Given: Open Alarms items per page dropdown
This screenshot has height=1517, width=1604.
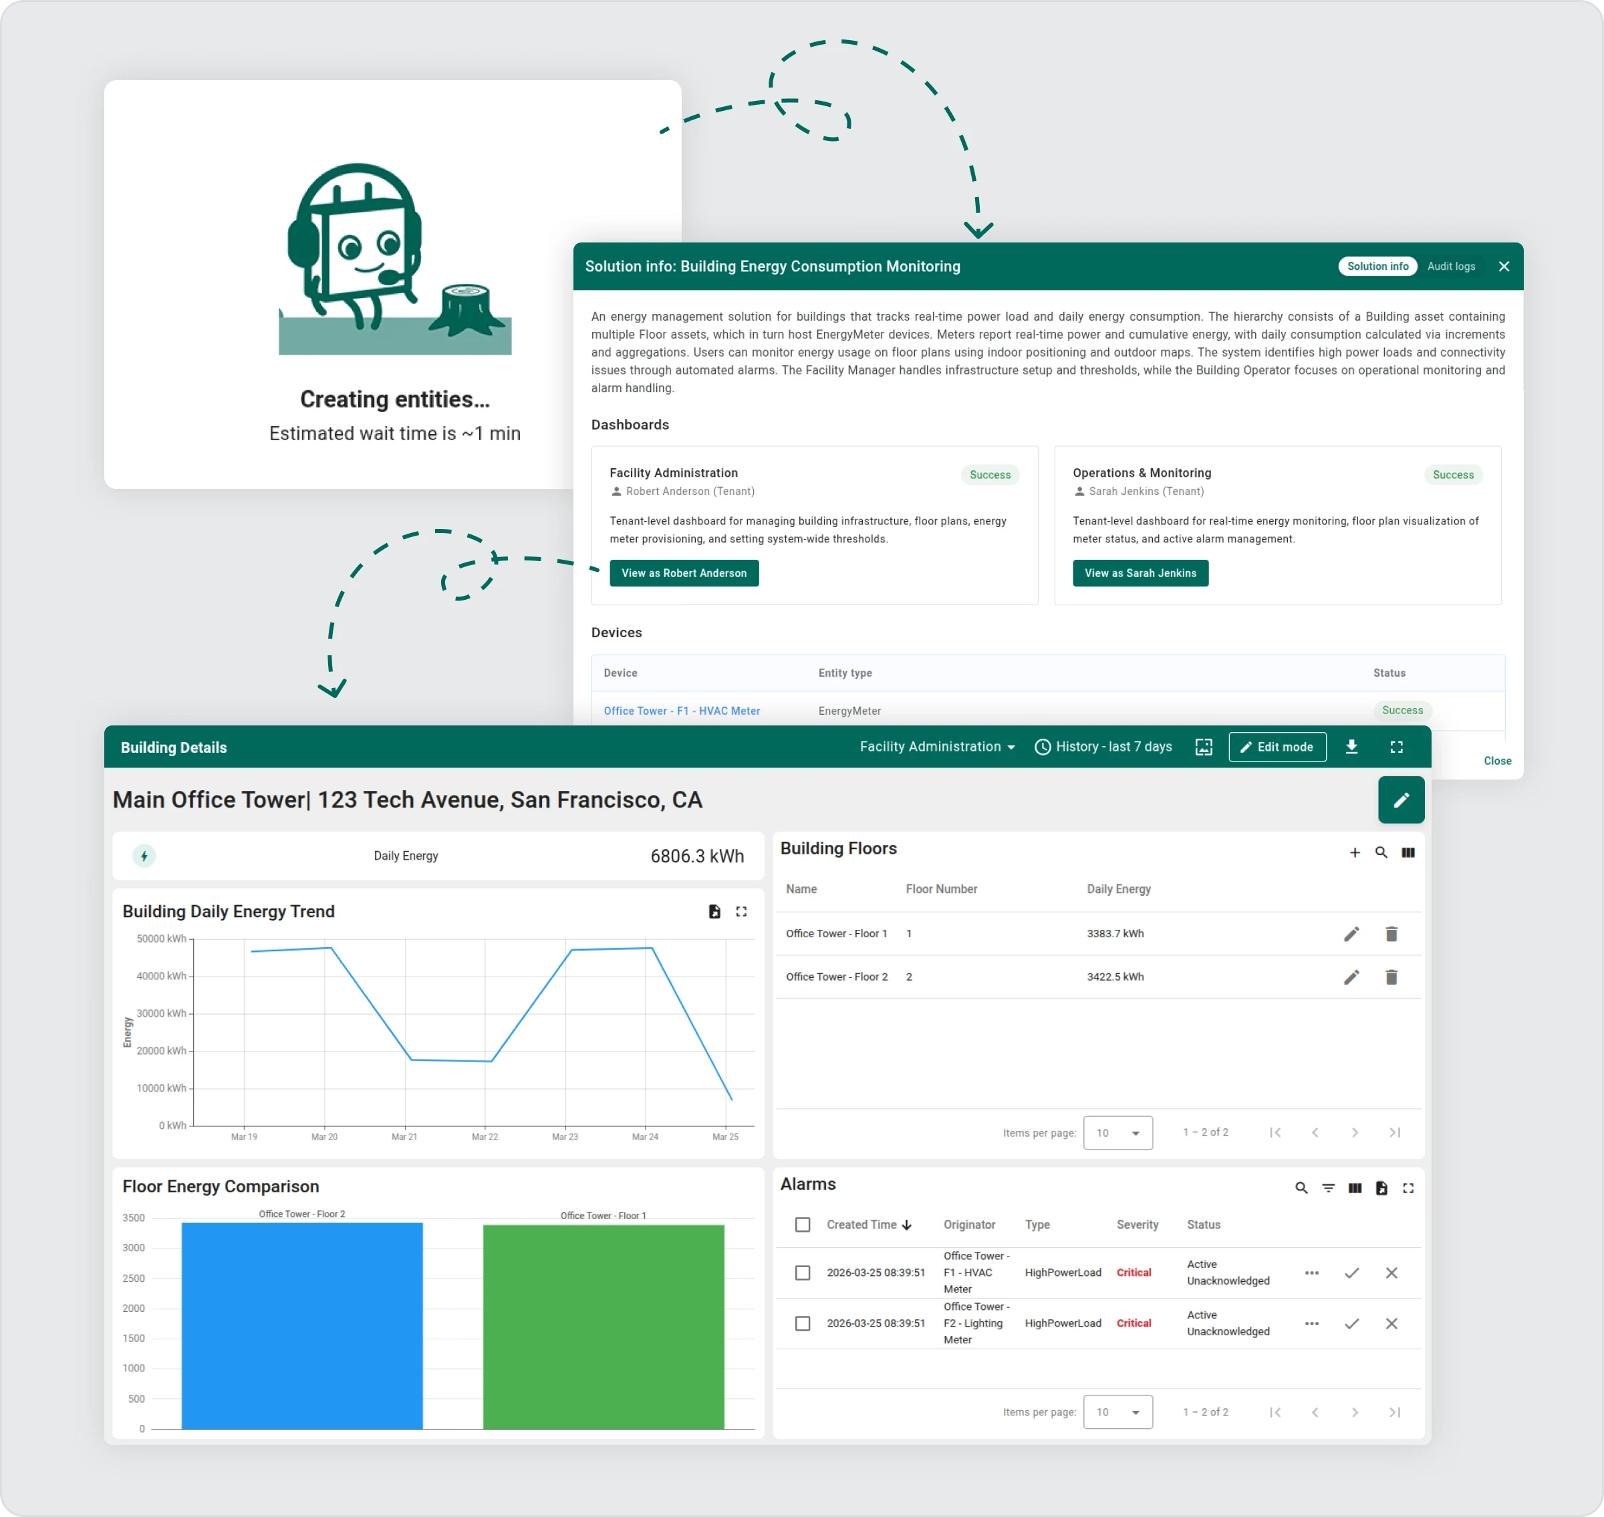Looking at the screenshot, I should (x=1118, y=1412).
